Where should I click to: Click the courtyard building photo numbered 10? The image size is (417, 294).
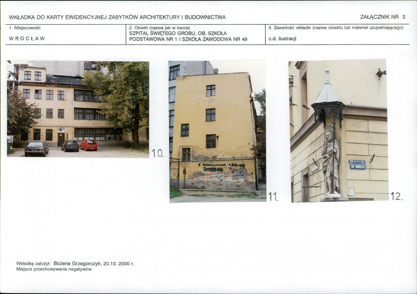coord(78,109)
